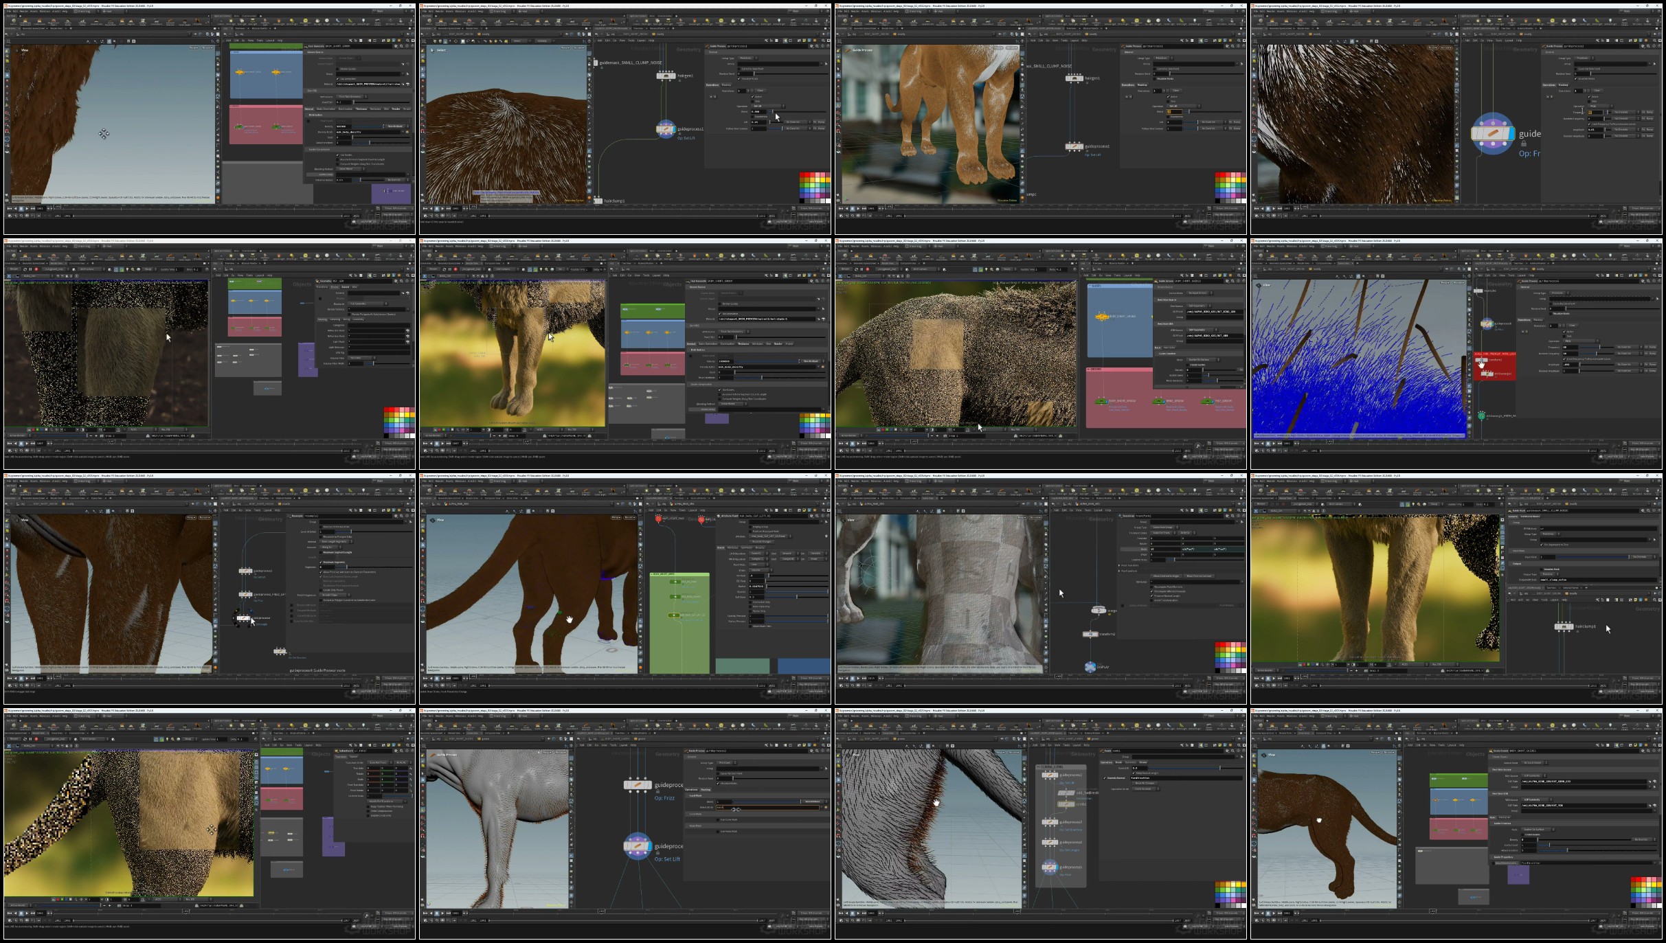Screen dimensions: 1666x943
Task: Select hairgen1 node in the fur swirl viewport frame
Action: point(666,76)
